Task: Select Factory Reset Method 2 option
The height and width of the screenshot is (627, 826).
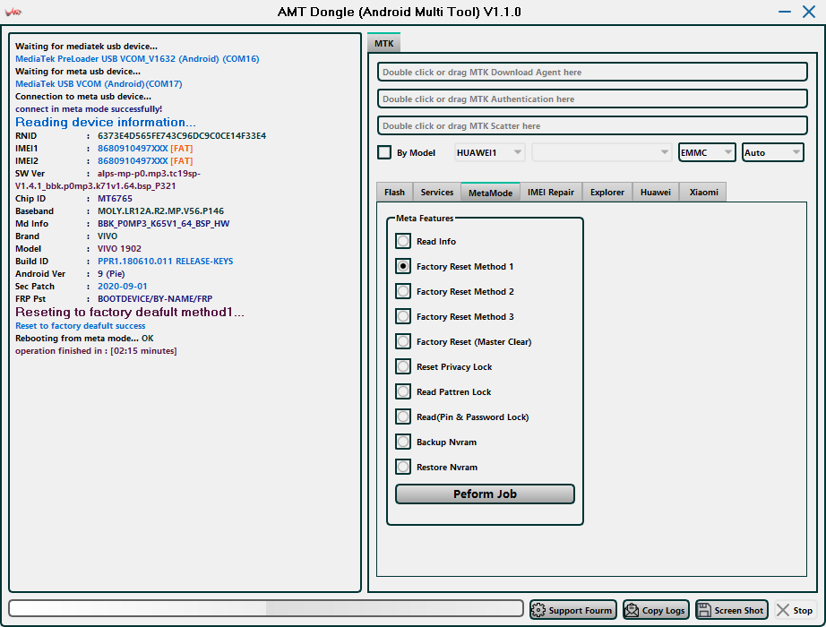Action: click(404, 291)
